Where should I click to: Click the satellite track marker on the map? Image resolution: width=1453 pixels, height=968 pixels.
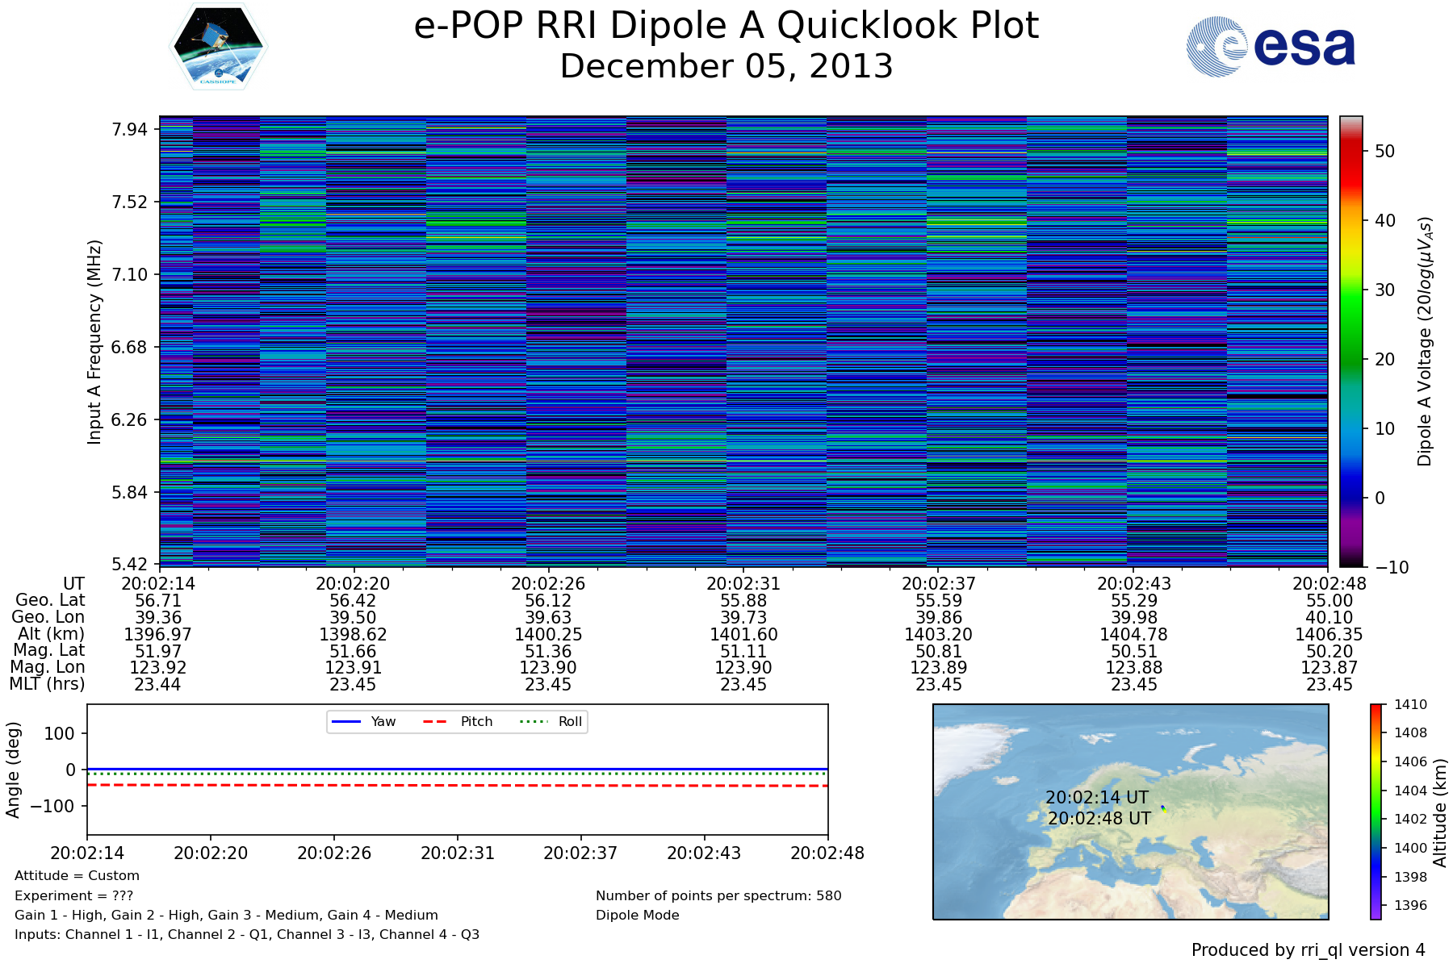1163,808
